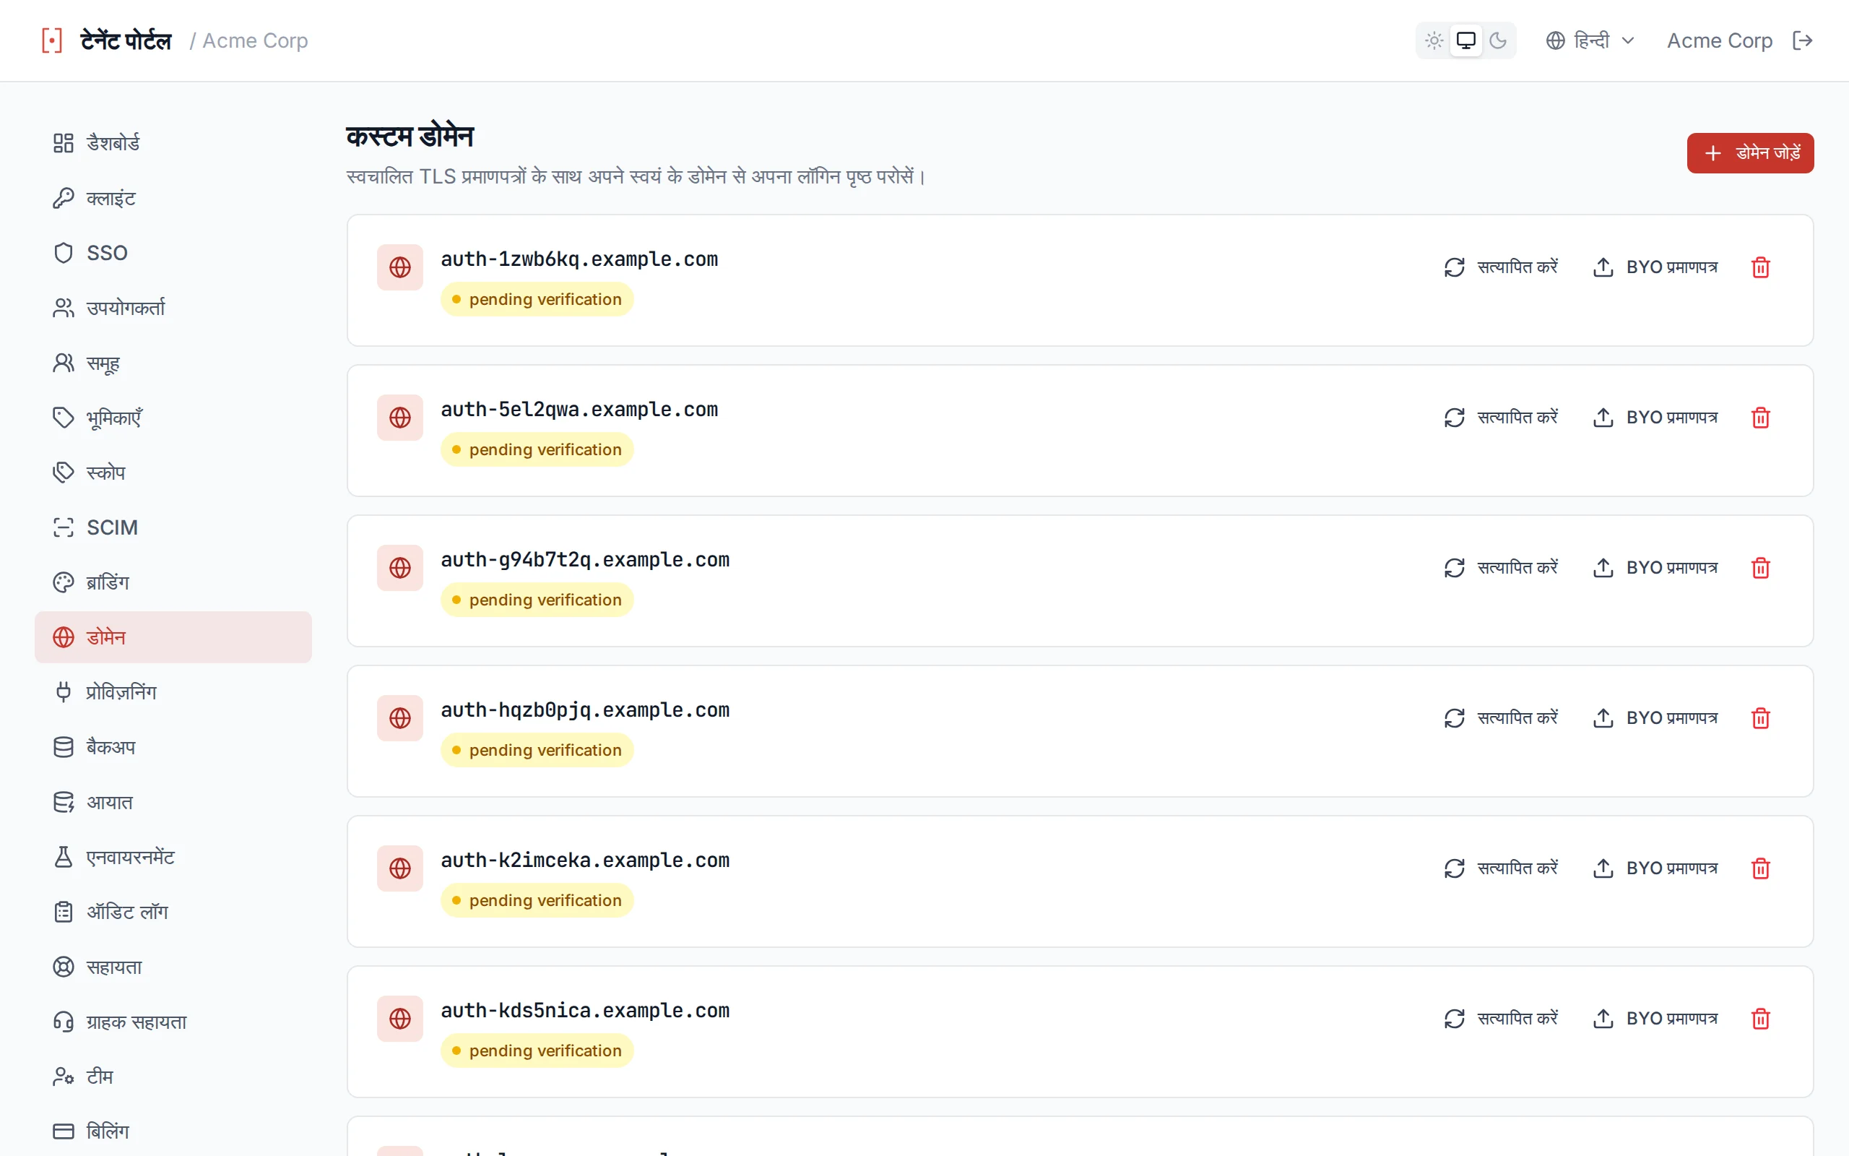Click the logout icon beside Acme Corp
This screenshot has height=1156, width=1849.
point(1802,40)
